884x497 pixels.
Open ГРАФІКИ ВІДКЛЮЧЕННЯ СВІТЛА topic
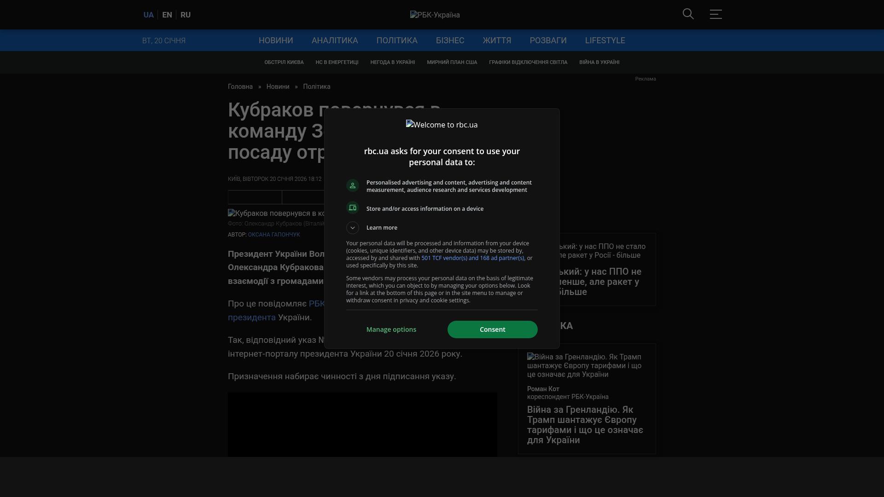point(528,62)
